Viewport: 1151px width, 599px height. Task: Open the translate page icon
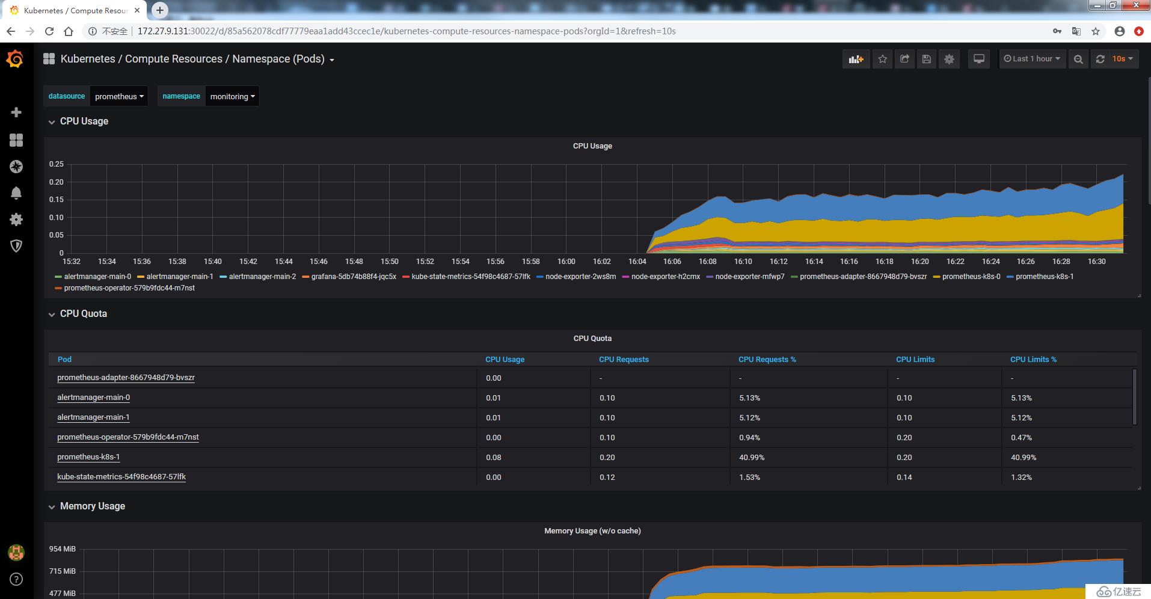[1076, 31]
